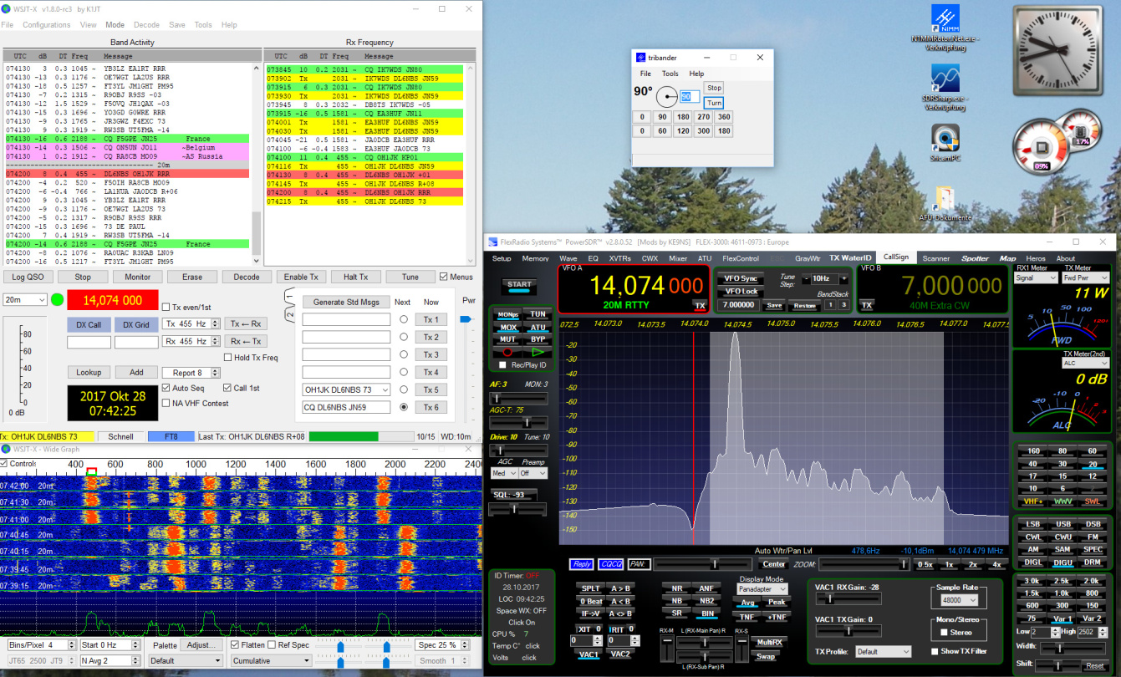The height and width of the screenshot is (677, 1121).
Task: Open the Decode menu in WSJT-X
Action: click(146, 25)
